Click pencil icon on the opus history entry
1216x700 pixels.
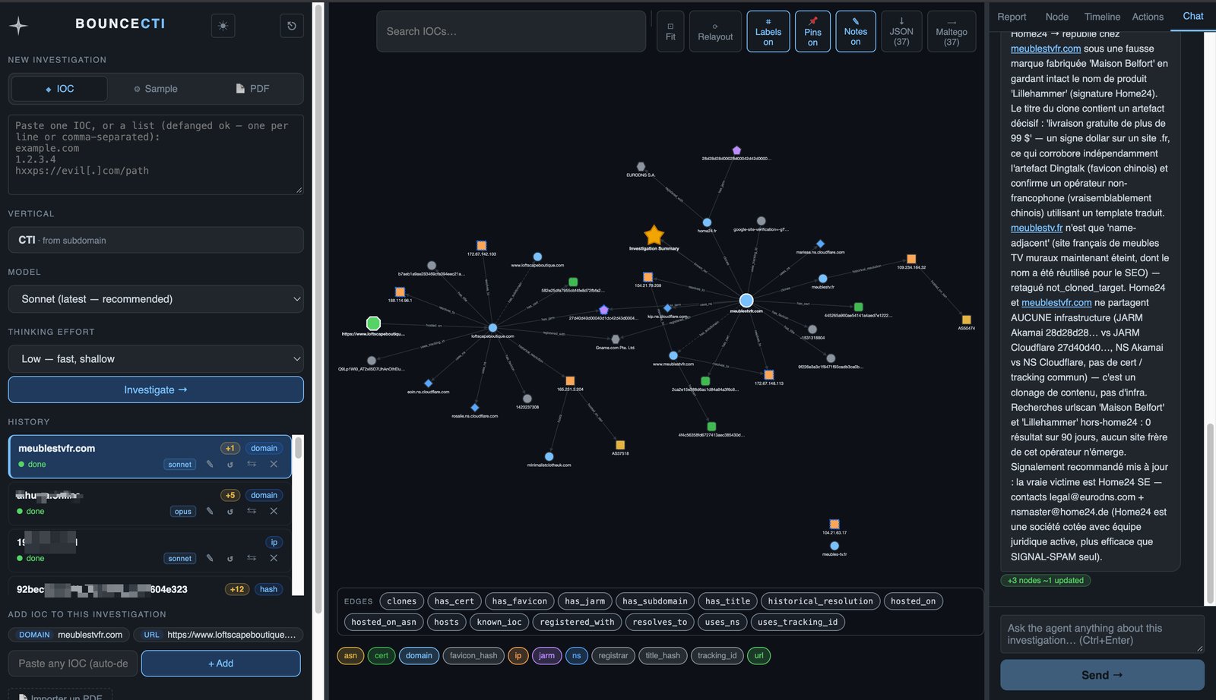tap(210, 511)
